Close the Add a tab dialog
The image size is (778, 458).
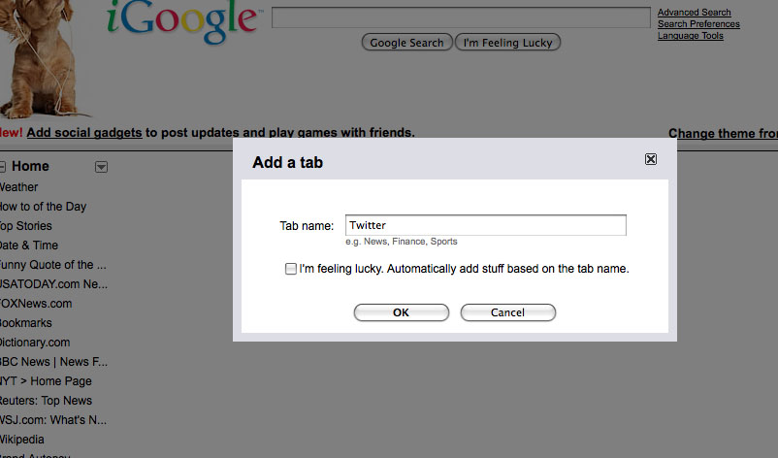click(x=651, y=159)
